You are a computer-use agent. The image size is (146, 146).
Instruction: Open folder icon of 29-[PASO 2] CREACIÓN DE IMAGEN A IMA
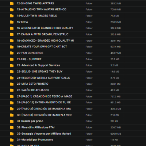12,109
